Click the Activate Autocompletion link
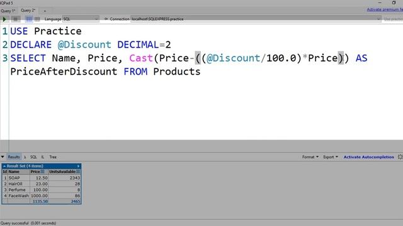403x226 pixels. [x=368, y=157]
